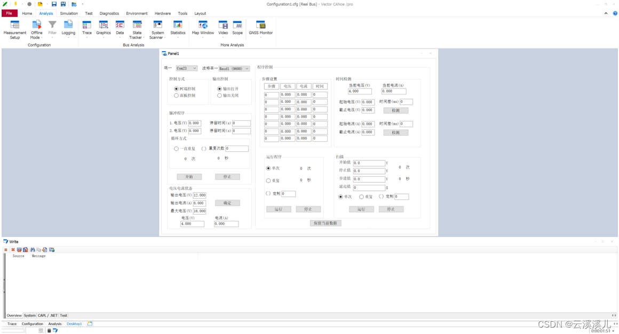Select 重复 radio in 扫描 group

coord(361,197)
